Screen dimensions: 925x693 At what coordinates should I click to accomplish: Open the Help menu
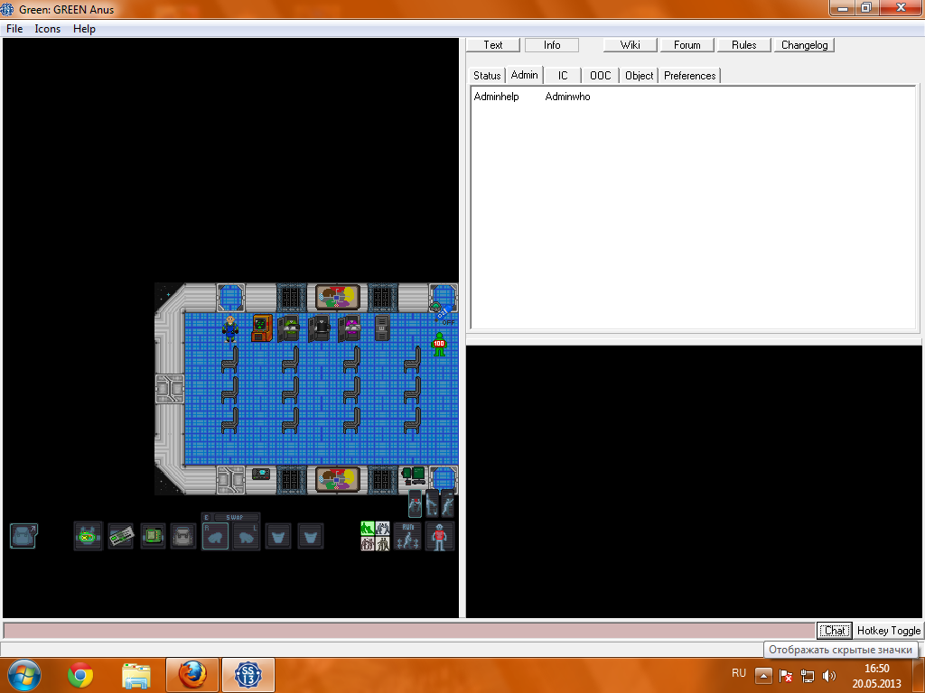pyautogui.click(x=84, y=29)
